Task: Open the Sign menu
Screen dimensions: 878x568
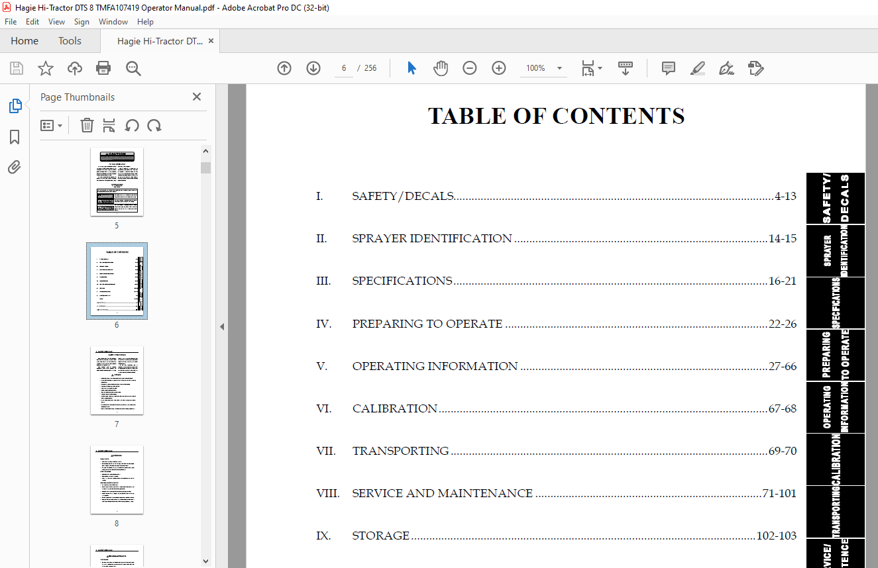Action: pyautogui.click(x=82, y=22)
